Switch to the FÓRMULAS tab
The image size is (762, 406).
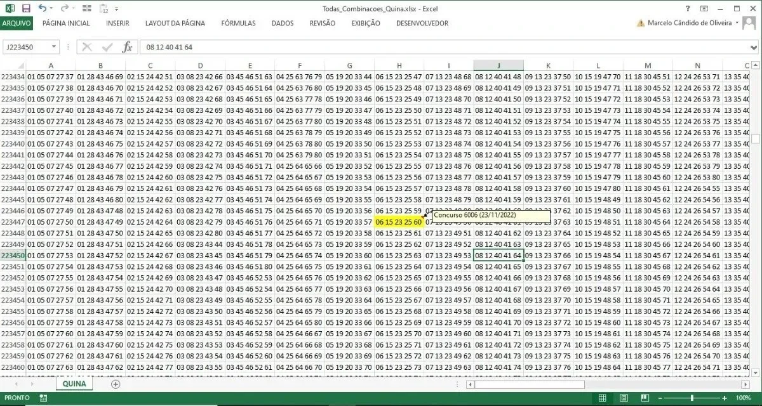click(x=238, y=23)
